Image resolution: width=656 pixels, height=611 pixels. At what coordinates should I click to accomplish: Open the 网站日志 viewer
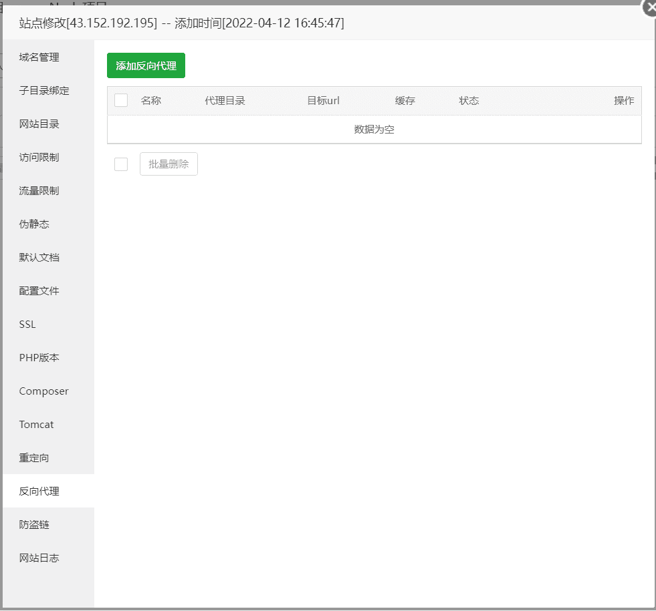tap(39, 558)
